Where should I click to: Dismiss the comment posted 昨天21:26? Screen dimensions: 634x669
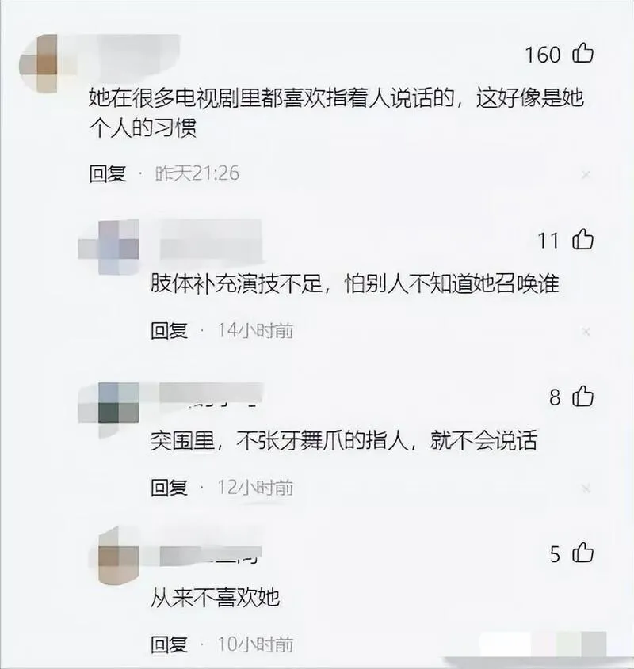(x=586, y=174)
